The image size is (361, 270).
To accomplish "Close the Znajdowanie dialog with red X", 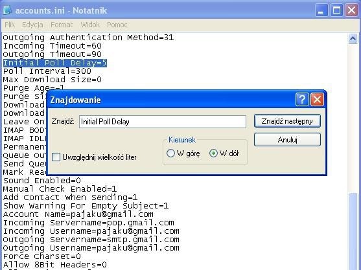I will 317,100.
